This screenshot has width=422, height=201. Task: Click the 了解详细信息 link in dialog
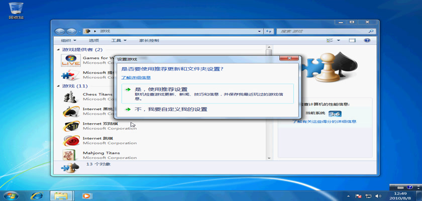(136, 78)
